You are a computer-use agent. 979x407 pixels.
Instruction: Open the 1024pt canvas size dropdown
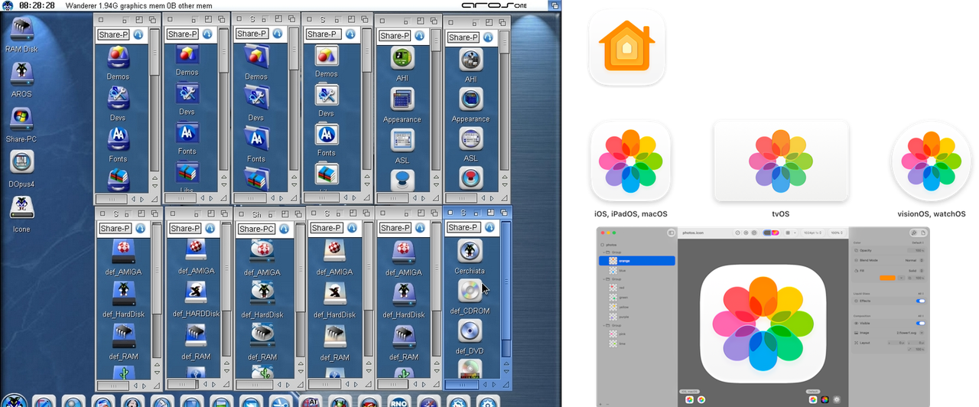[x=814, y=233]
